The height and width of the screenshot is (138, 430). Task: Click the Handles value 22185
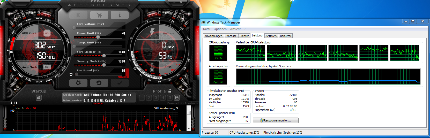pyautogui.click(x=293, y=95)
